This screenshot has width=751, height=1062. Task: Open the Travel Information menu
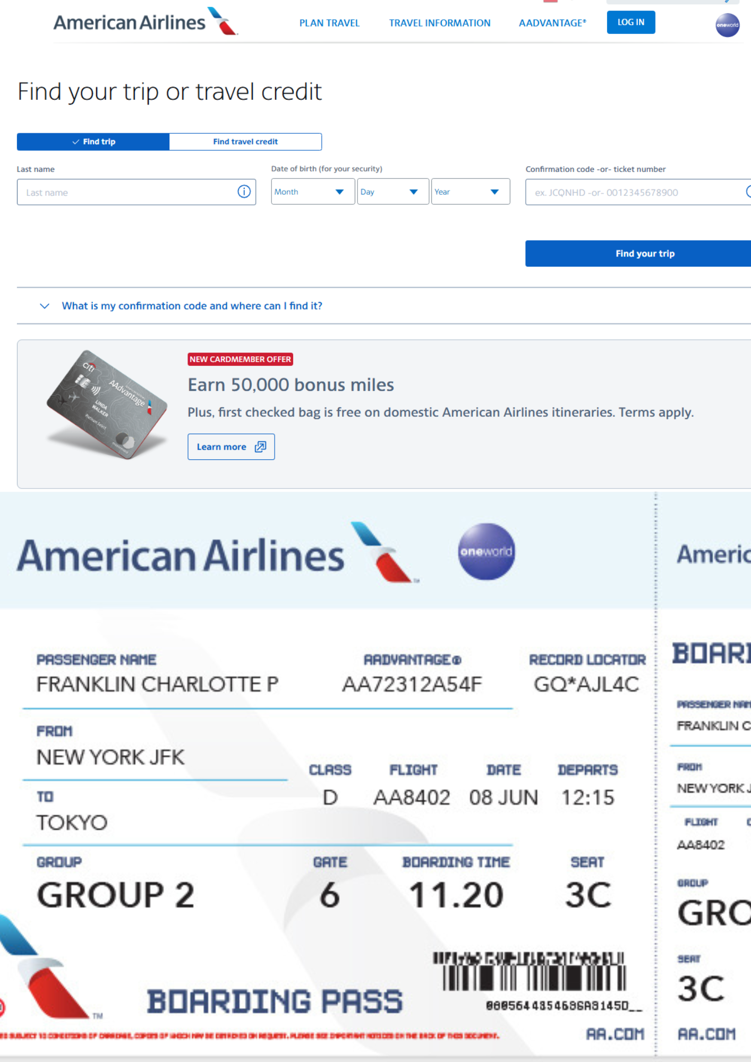(440, 23)
